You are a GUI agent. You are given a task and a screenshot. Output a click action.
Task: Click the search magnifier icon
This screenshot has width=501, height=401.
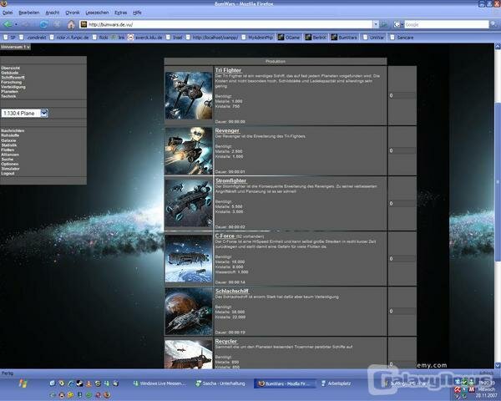pyautogui.click(x=494, y=24)
